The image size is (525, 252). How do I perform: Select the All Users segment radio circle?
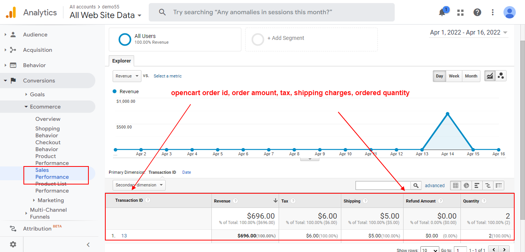[125, 39]
